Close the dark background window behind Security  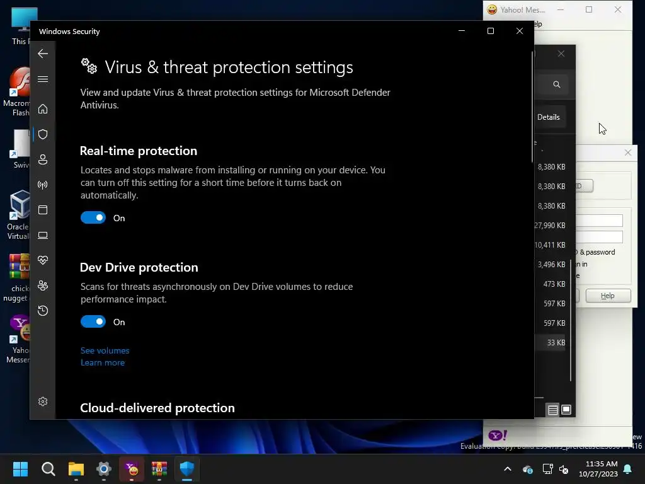pos(561,54)
